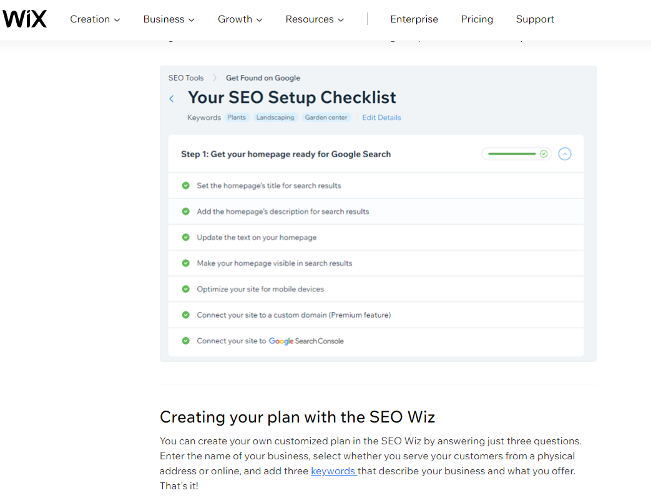Click the Step 1 green progress bar
651x498 pixels.
pos(512,154)
